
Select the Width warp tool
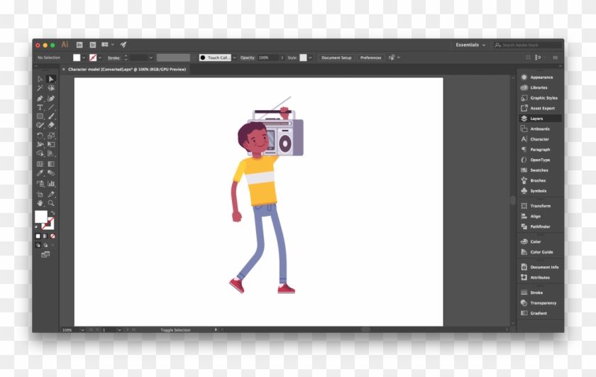pos(40,144)
